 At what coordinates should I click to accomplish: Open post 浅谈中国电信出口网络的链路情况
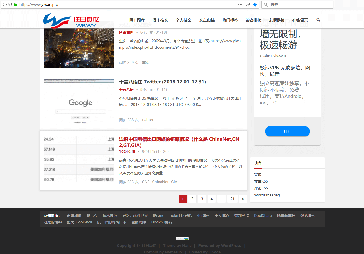[179, 142]
